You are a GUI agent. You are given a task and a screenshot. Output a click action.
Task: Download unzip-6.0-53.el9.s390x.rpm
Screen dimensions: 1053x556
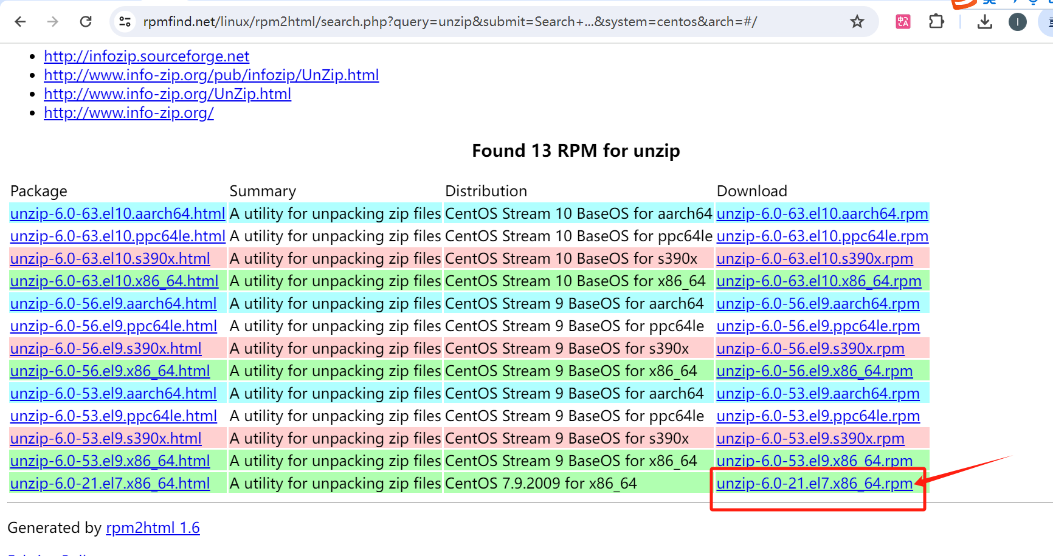click(810, 438)
